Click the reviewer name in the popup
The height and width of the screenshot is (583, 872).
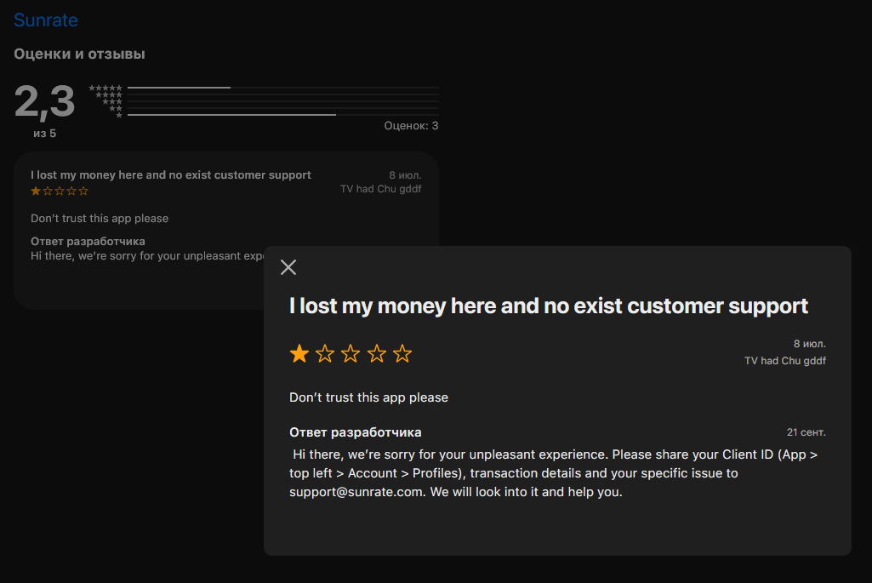(x=784, y=361)
